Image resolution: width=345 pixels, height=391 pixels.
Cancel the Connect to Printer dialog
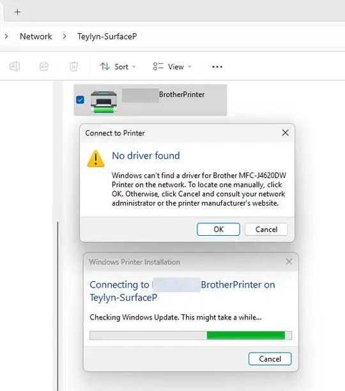pos(266,229)
